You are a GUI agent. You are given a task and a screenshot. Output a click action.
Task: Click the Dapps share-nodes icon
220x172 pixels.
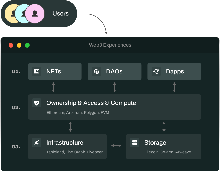156,71
